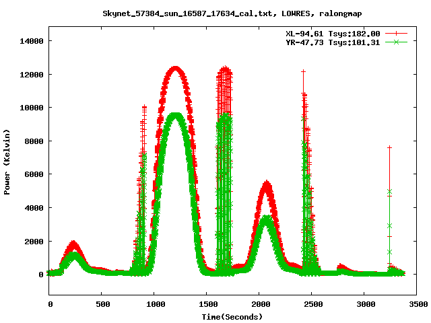431x323 pixels.
Task: Click the 1000 x-axis tick label
Action: (156, 304)
